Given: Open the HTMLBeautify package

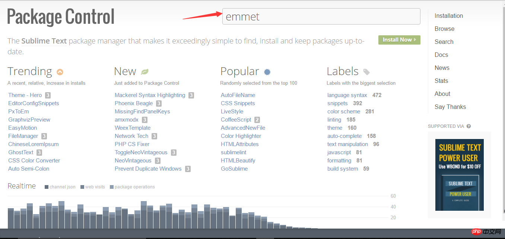Looking at the screenshot, I should pos(238,161).
